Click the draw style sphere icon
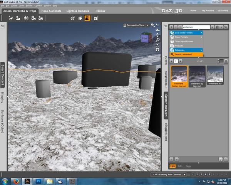The image size is (231, 185). (x=152, y=25)
